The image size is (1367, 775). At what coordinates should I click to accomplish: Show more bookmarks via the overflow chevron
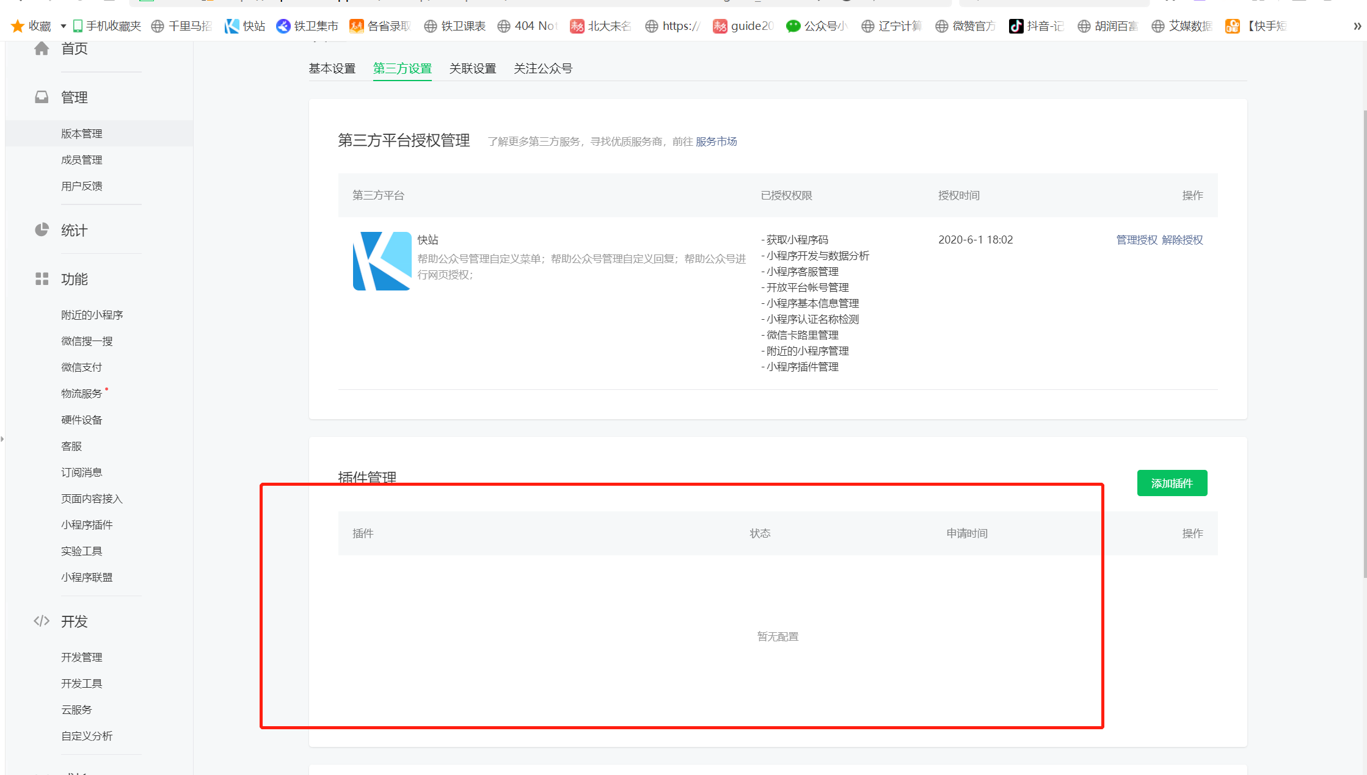pos(1357,26)
